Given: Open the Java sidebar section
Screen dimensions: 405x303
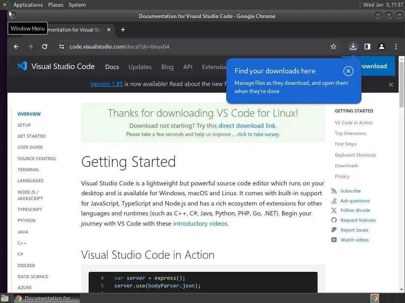Looking at the screenshot, I should (23, 232).
